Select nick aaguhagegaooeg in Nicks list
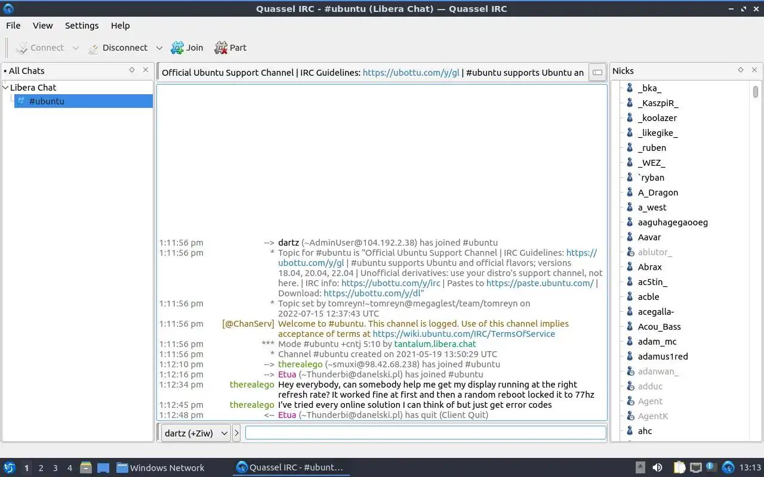 click(673, 222)
